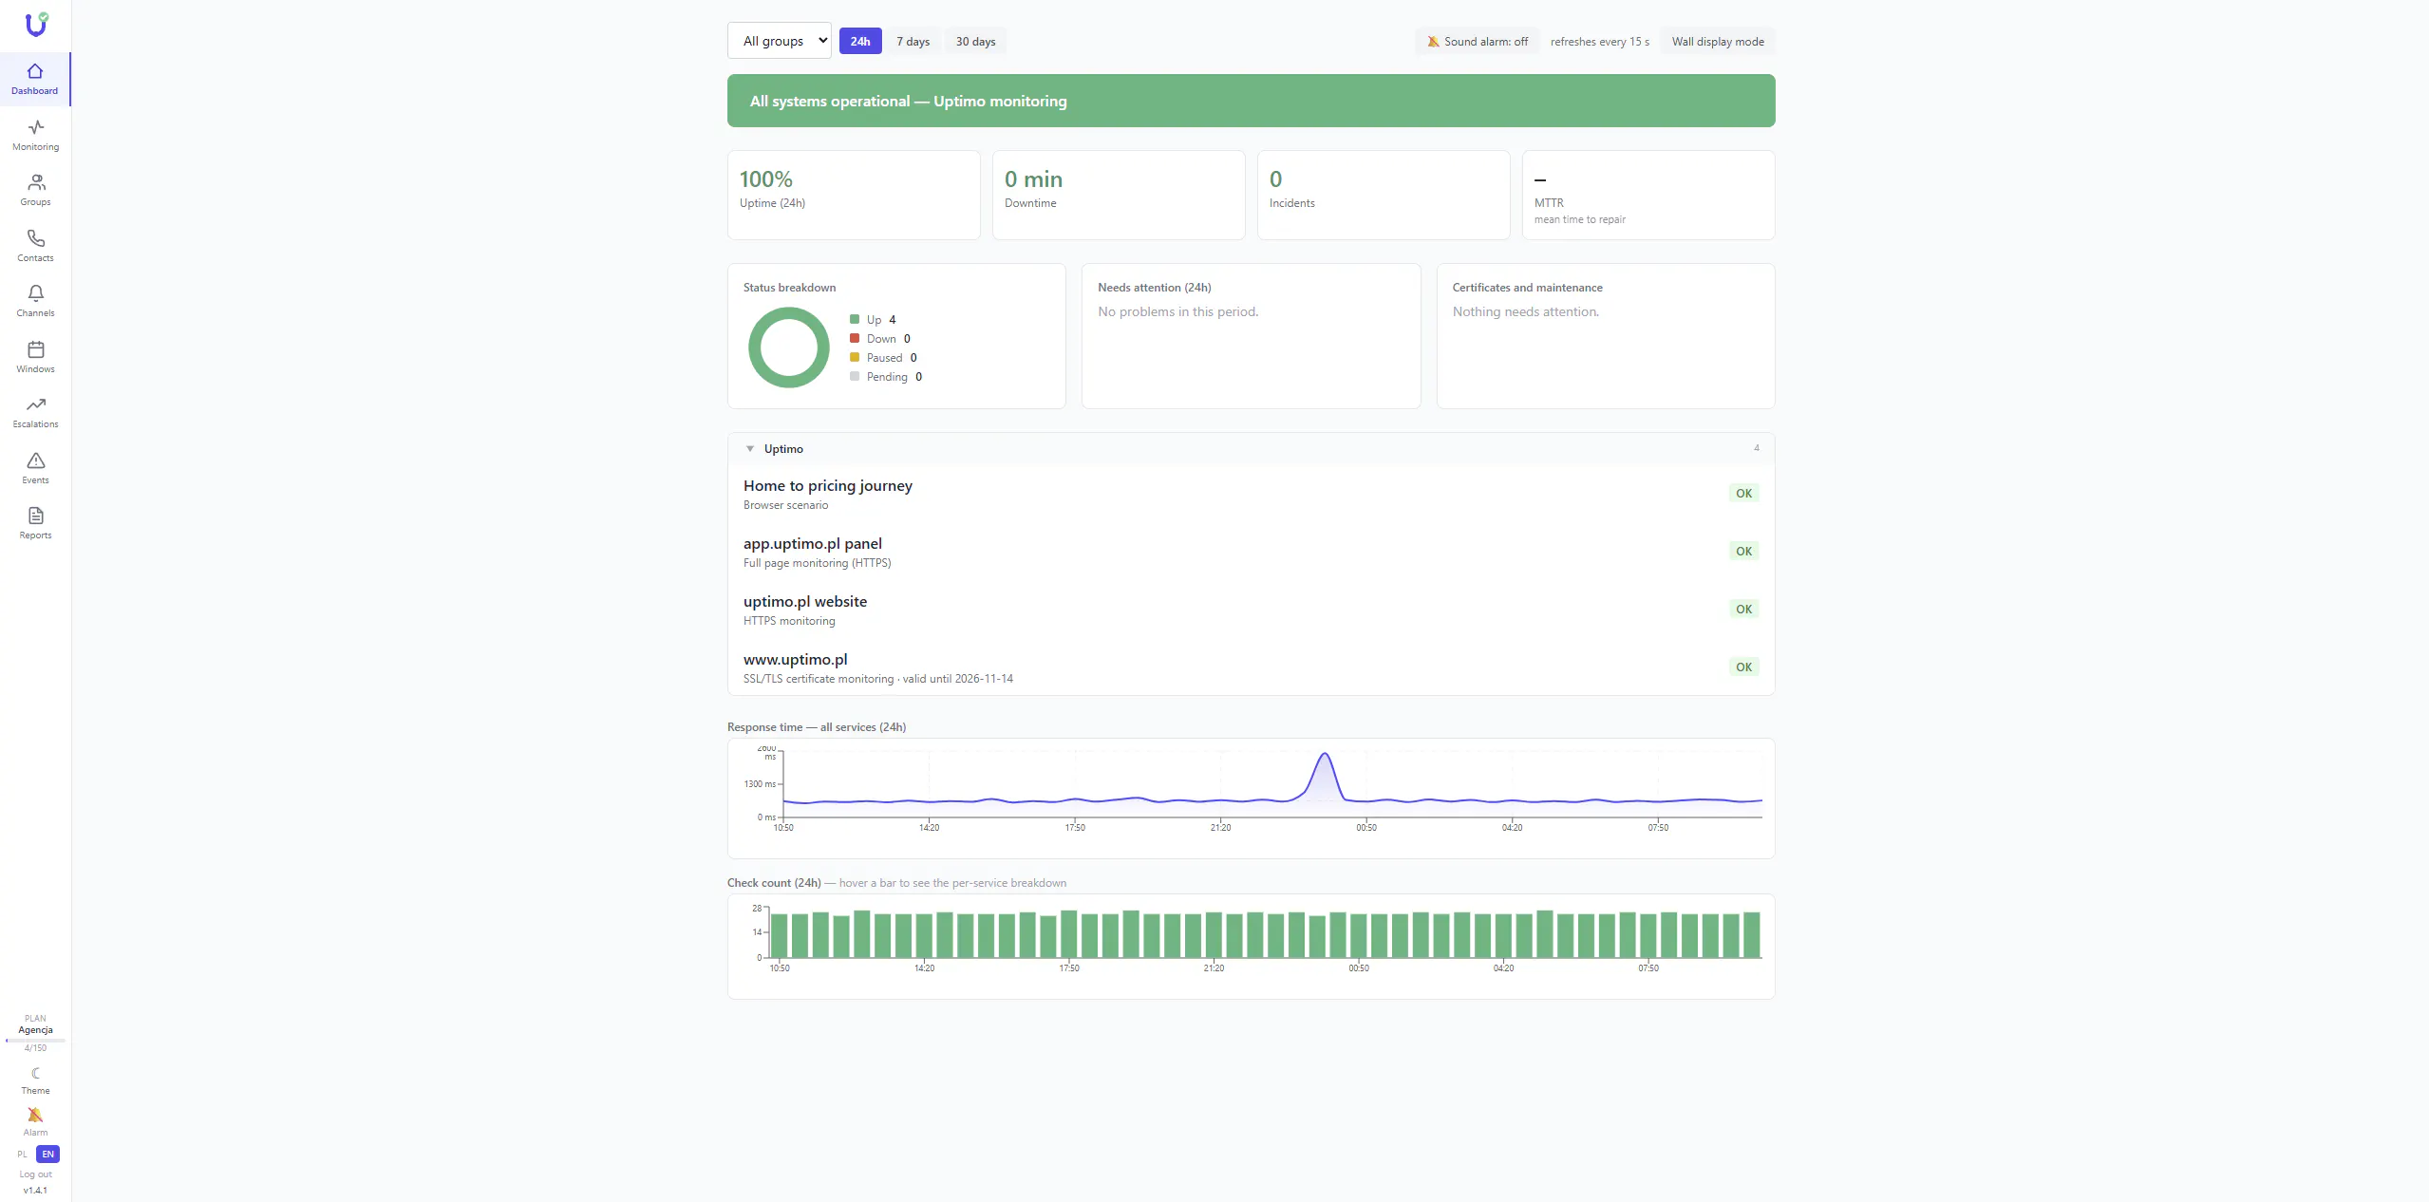The width and height of the screenshot is (2429, 1202).
Task: Open the Events log
Action: click(35, 468)
